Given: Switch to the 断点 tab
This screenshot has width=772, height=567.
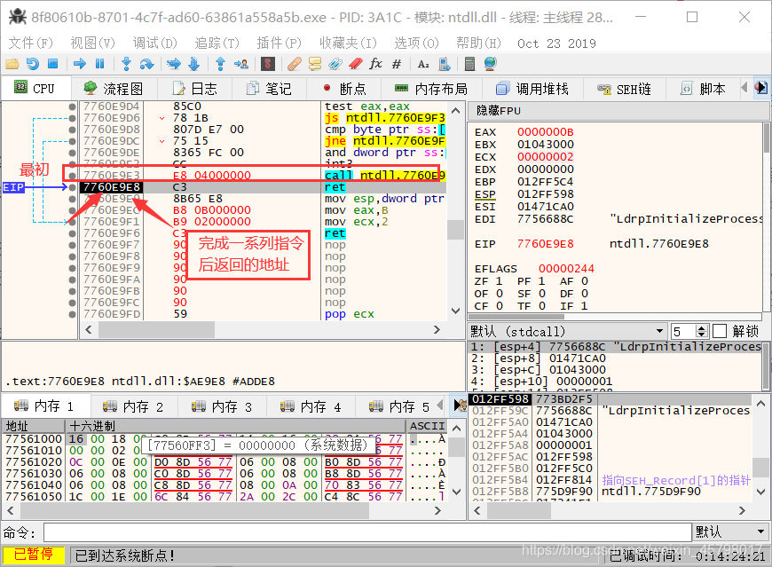Looking at the screenshot, I should (345, 89).
